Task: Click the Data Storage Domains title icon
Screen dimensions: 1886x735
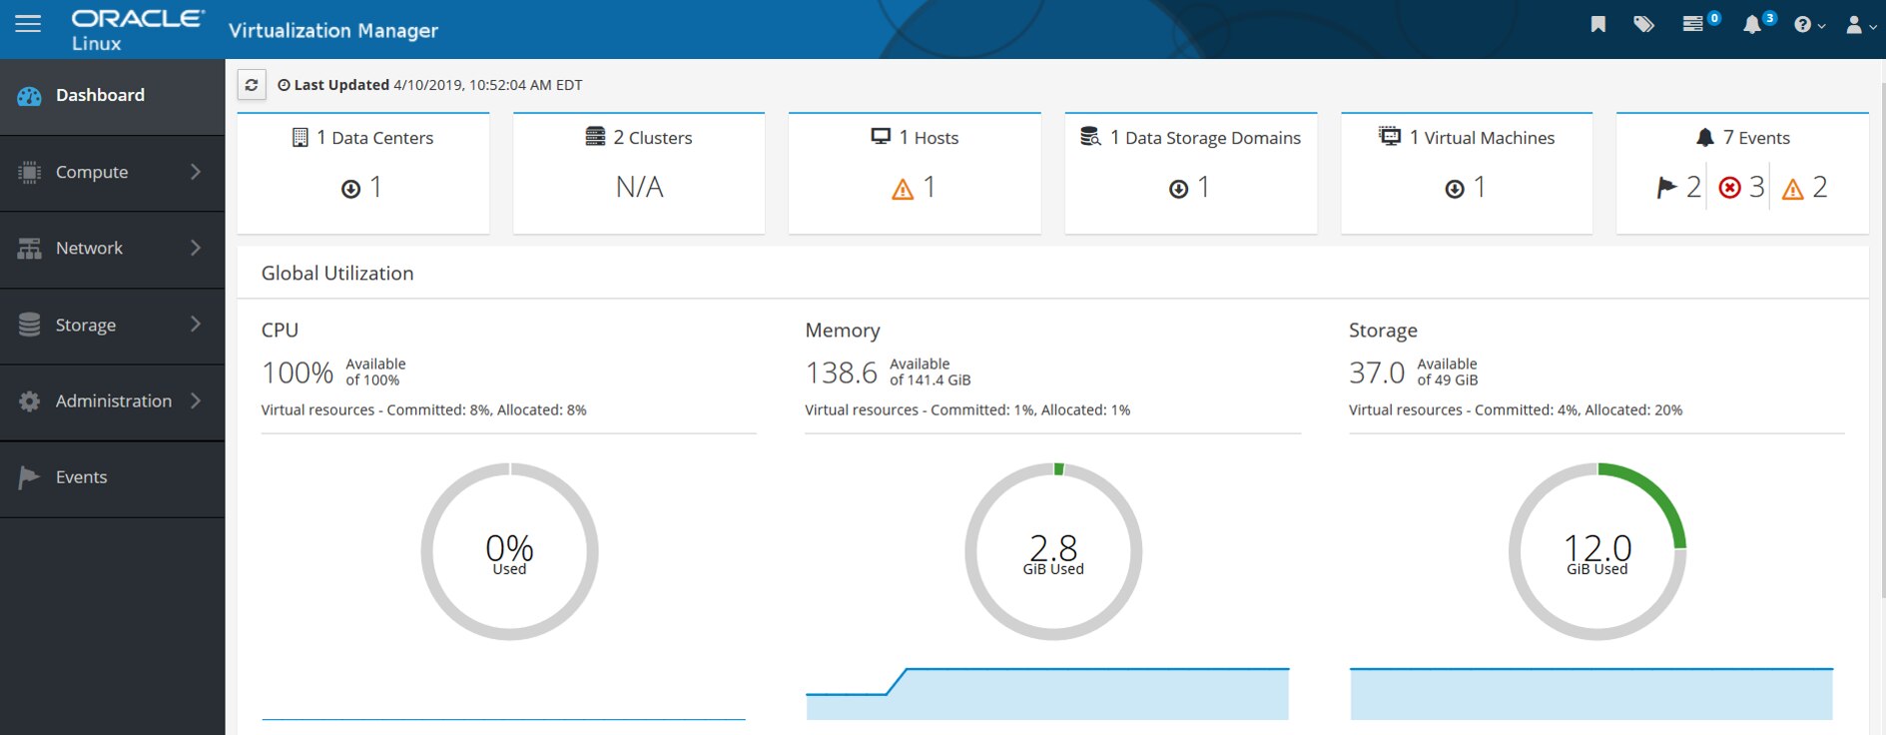Action: 1090,137
